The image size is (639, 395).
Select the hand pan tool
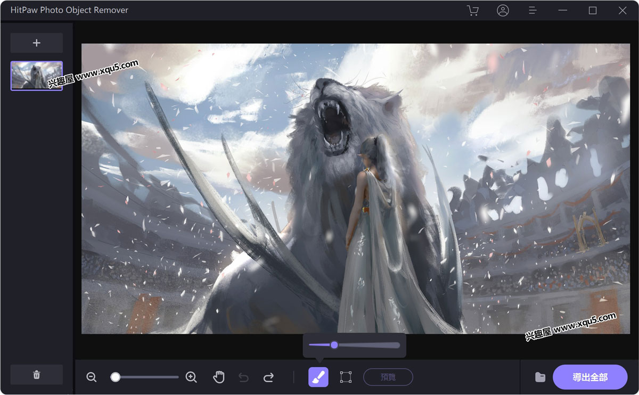(x=219, y=377)
